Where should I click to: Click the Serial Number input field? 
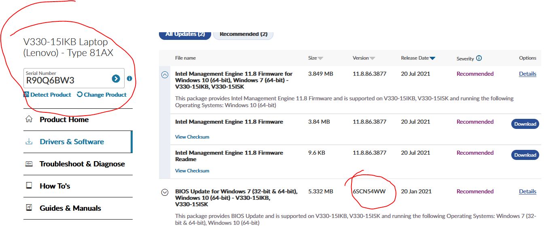[74, 78]
